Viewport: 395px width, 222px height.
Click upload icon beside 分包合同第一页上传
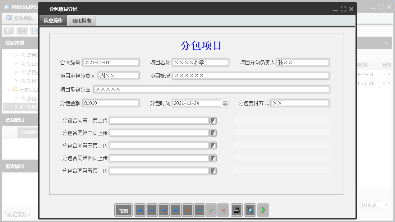coord(213,120)
